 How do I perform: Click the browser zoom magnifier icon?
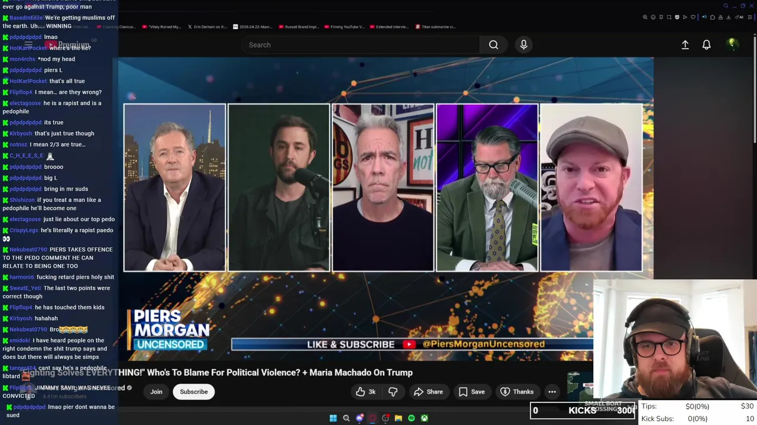tap(645, 17)
